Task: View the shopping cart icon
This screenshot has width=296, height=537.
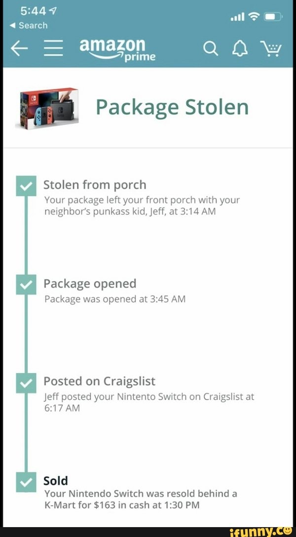Action: tap(272, 48)
